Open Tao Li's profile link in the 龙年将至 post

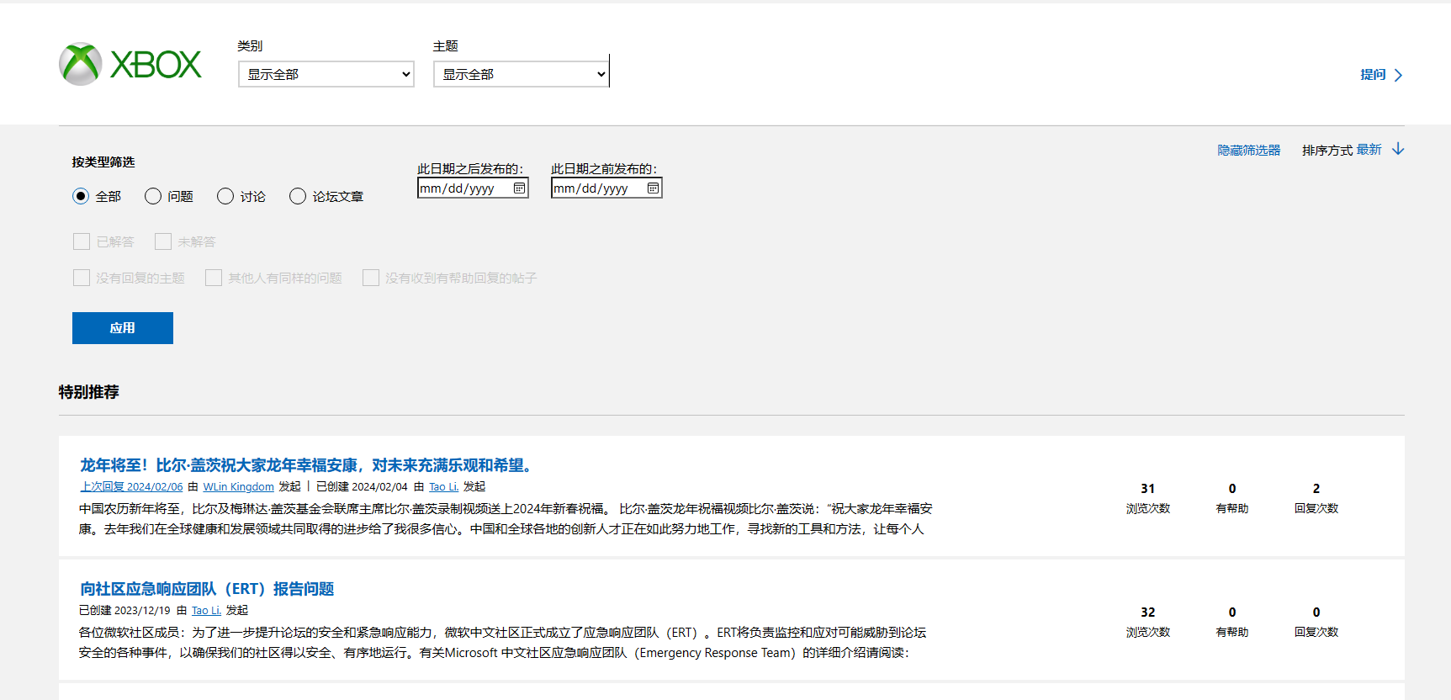(443, 486)
